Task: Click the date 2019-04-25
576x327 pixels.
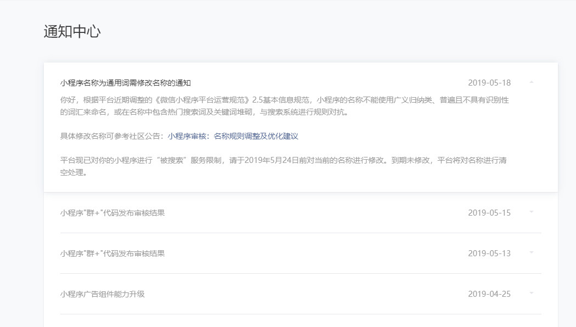Action: pyautogui.click(x=489, y=294)
